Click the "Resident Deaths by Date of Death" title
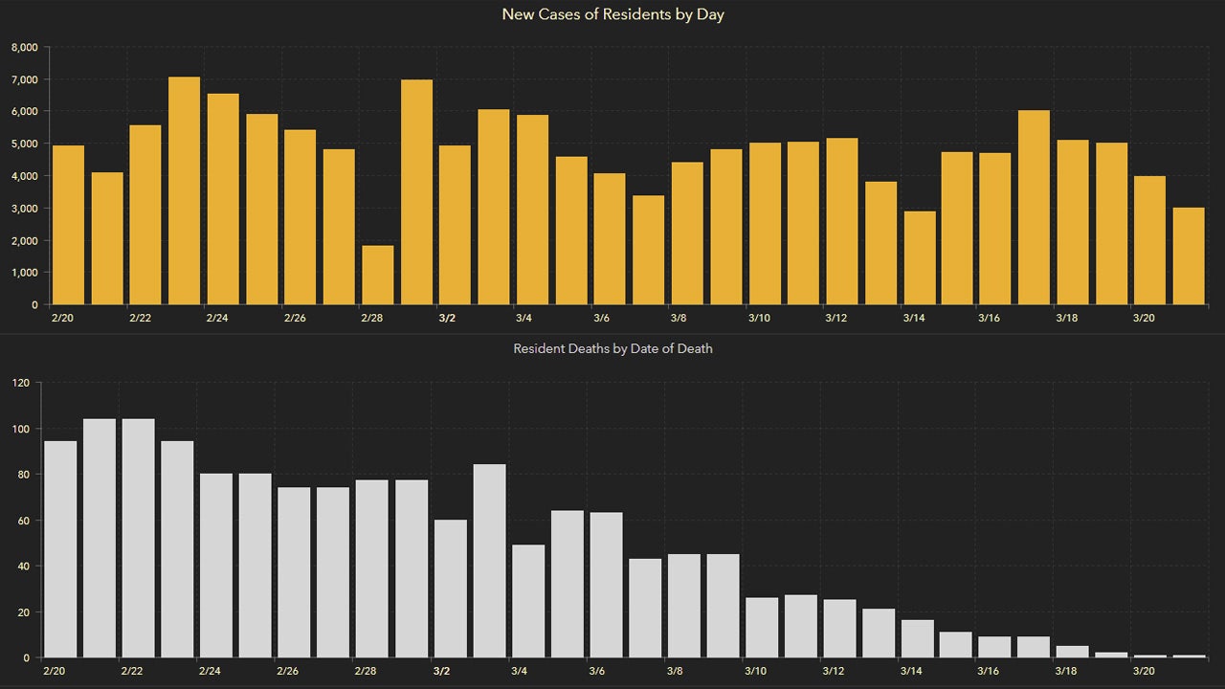Image resolution: width=1225 pixels, height=689 pixels. click(x=612, y=348)
